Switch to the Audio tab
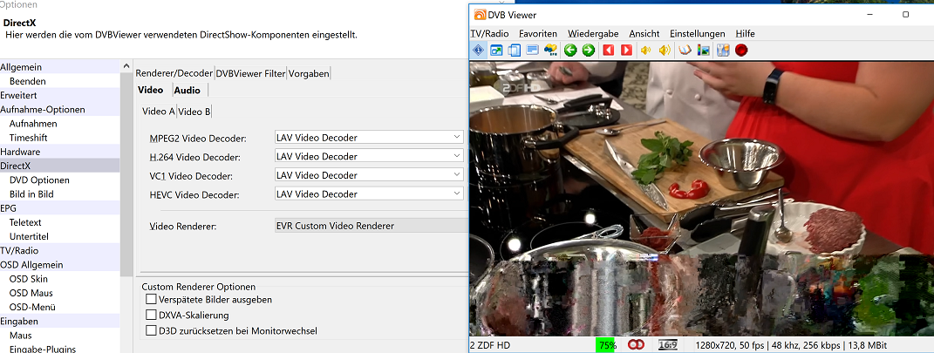The image size is (934, 353). pyautogui.click(x=187, y=91)
